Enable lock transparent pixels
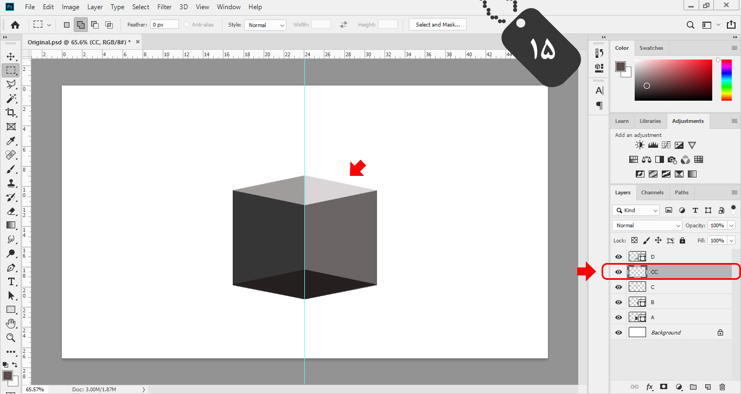This screenshot has height=394, width=741. pyautogui.click(x=634, y=240)
